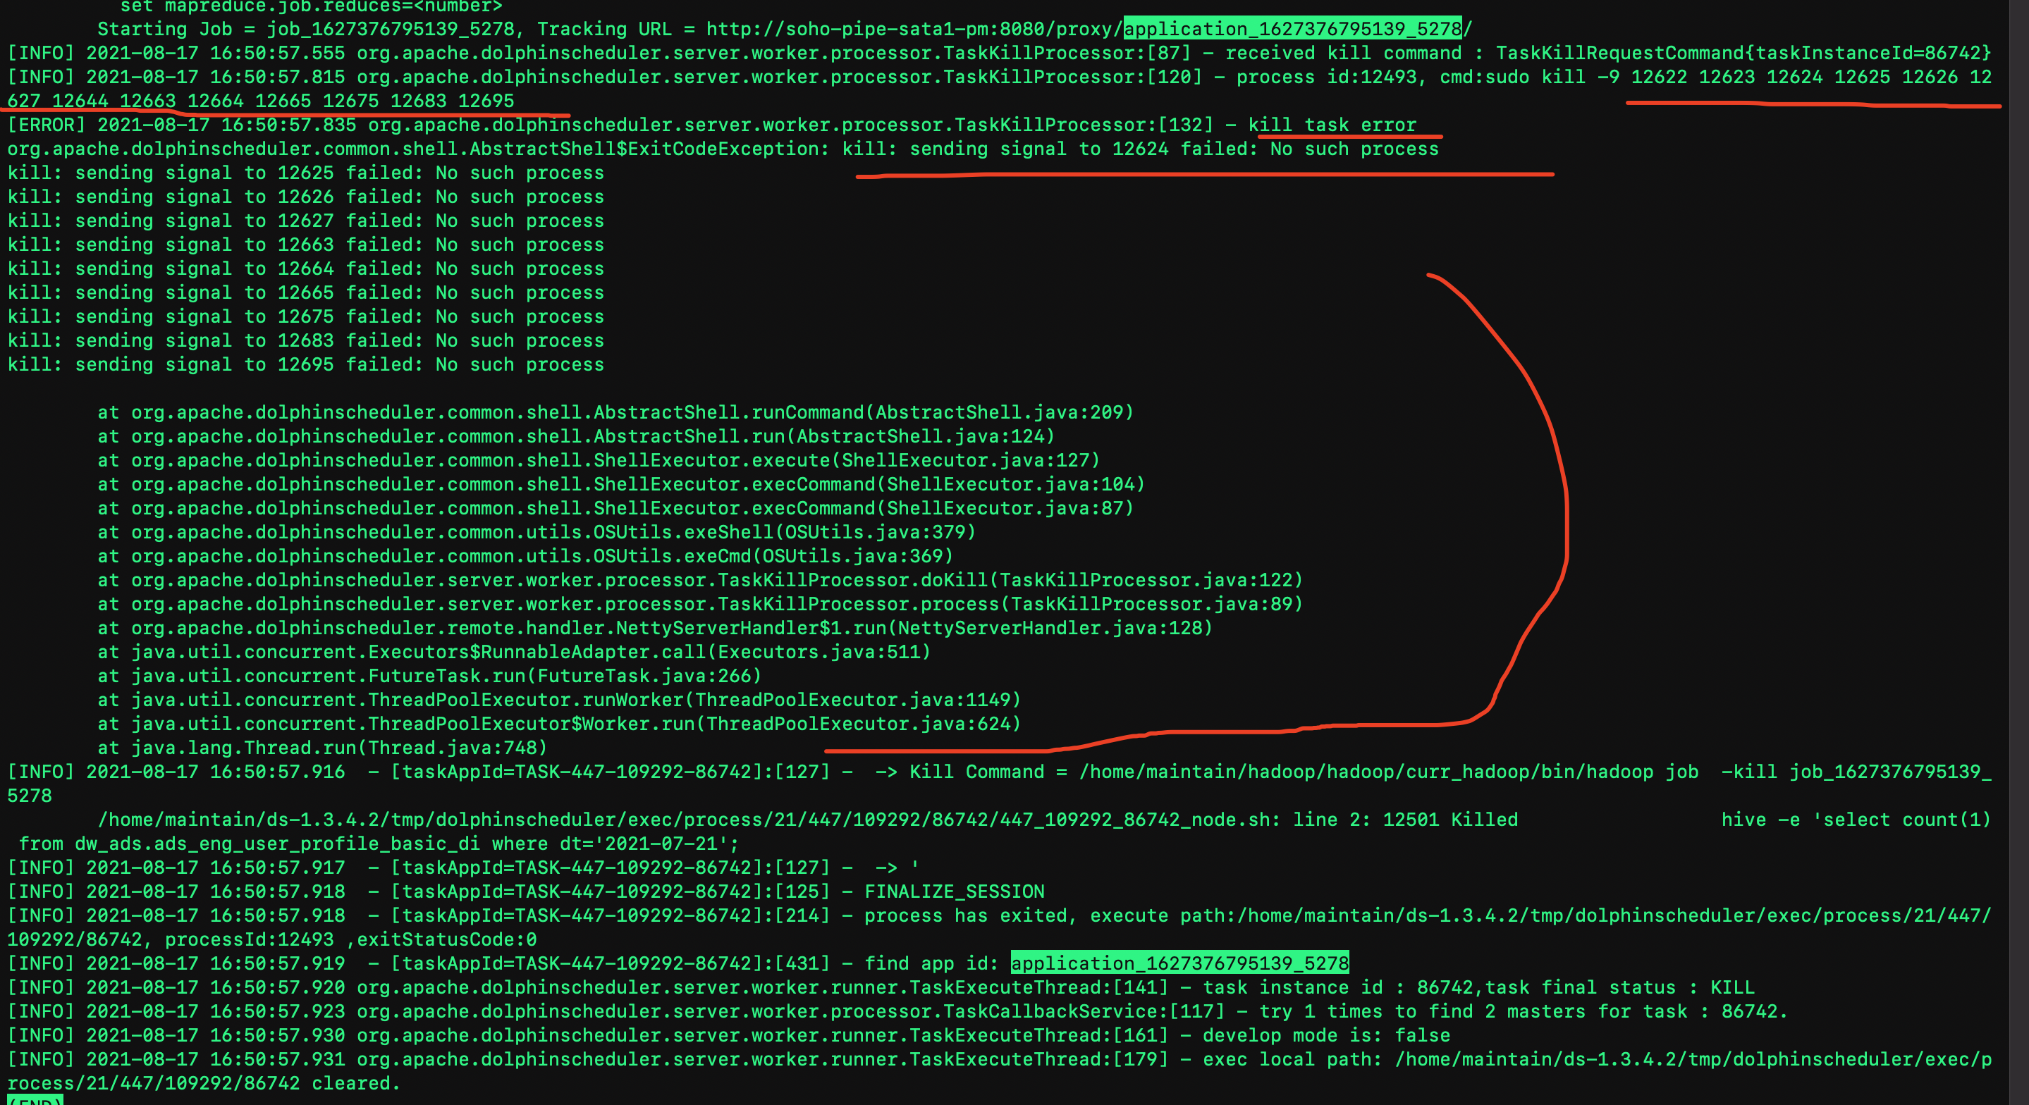Click the "-> Kill Command =" text

tap(971, 772)
